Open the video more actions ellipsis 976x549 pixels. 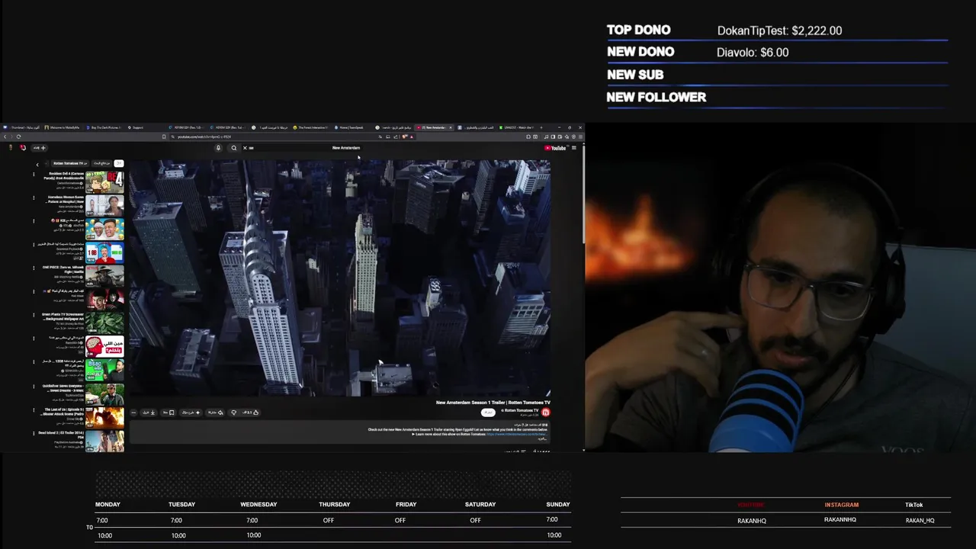(x=134, y=413)
